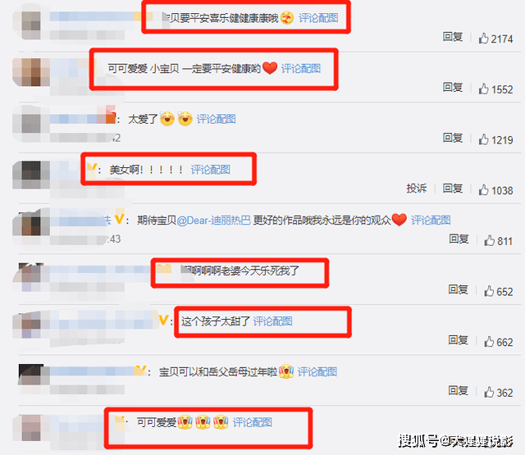Image resolution: width=525 pixels, height=455 pixels.
Task: Click thumbs-up icon beside 362
Action: click(x=489, y=392)
